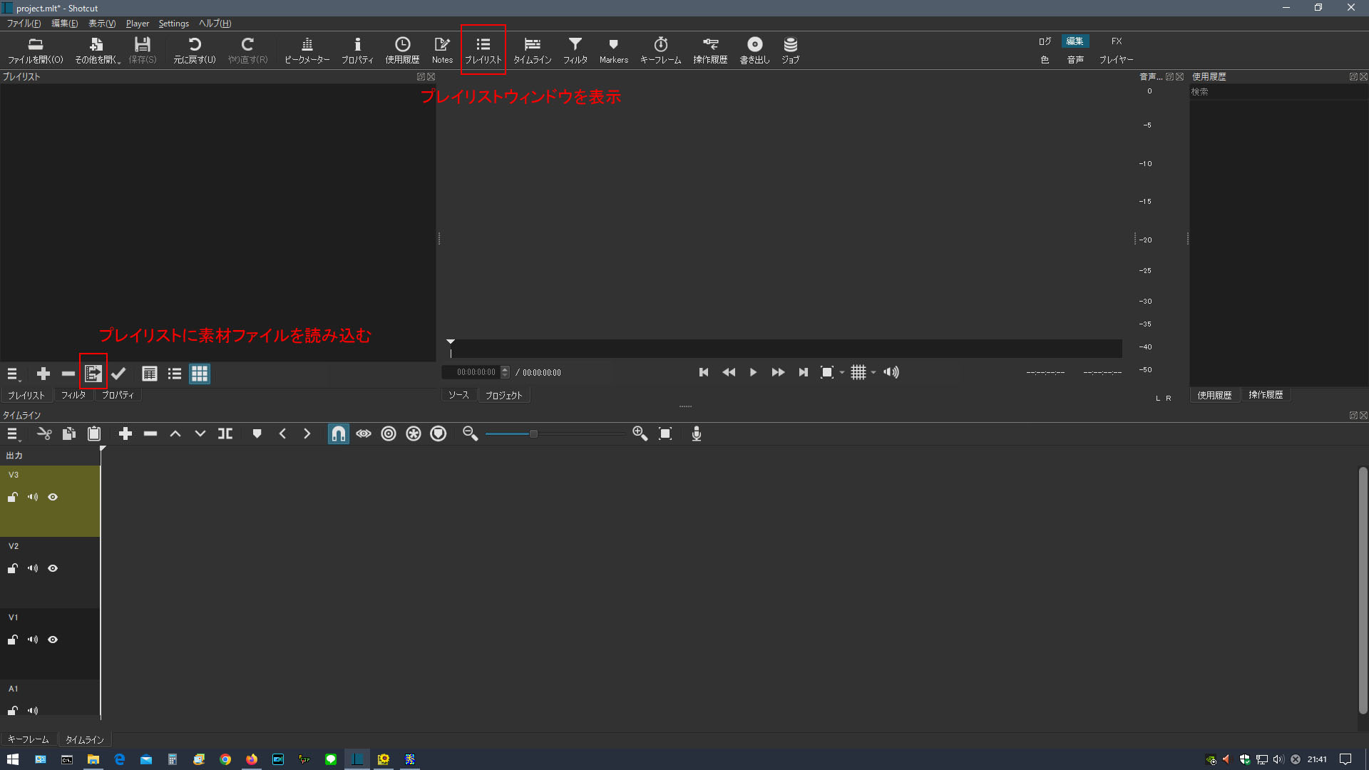Switch playlist to details view
This screenshot has height=770, width=1369.
tap(150, 374)
